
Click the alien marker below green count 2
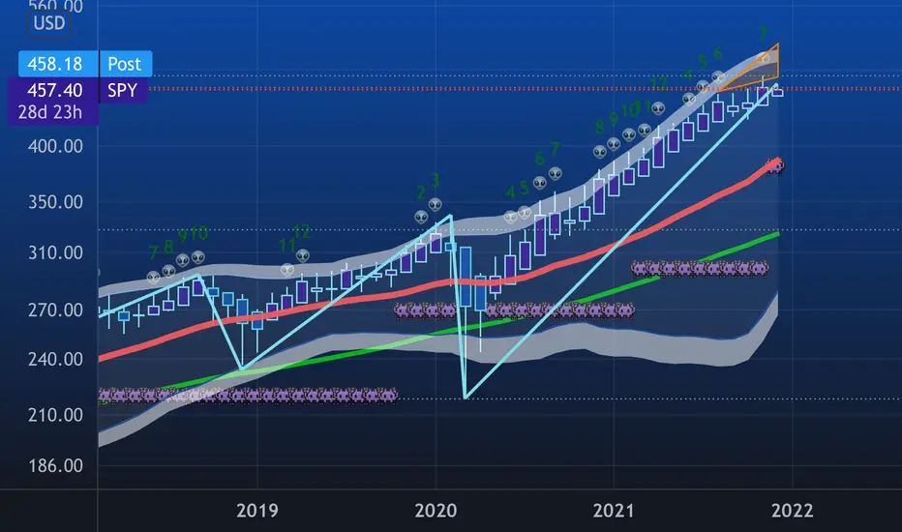click(x=421, y=217)
